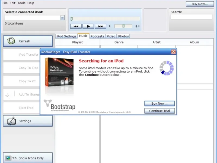Image resolution: width=217 pixels, height=163 pixels.
Task: Click the Copy To PC button
Action: click(x=21, y=81)
